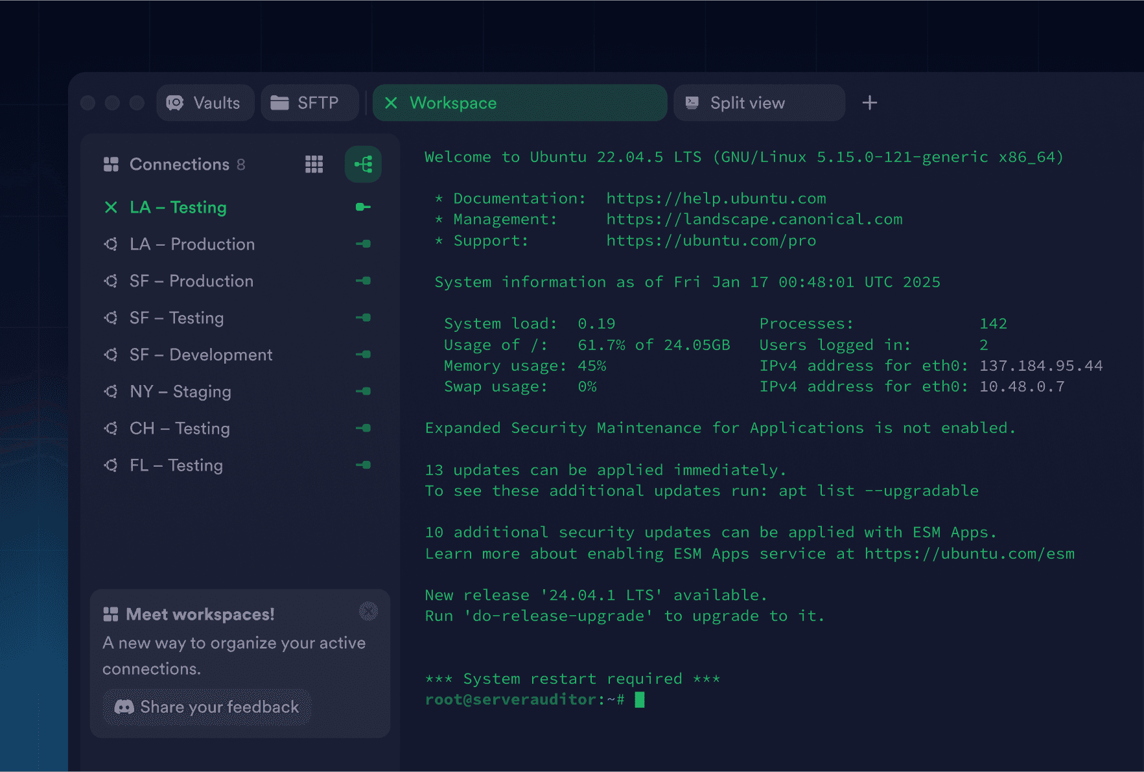The height and width of the screenshot is (772, 1144).
Task: Click the Split view terminal icon
Action: click(692, 102)
